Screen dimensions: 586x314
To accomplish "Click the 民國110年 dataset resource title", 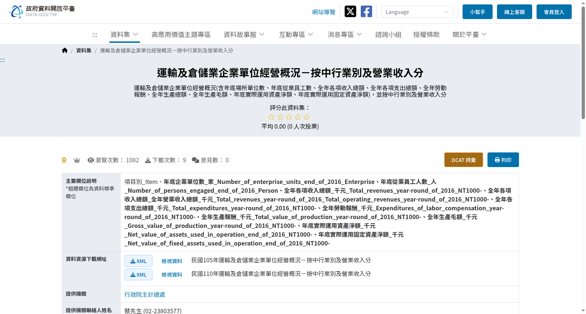I will (x=281, y=274).
